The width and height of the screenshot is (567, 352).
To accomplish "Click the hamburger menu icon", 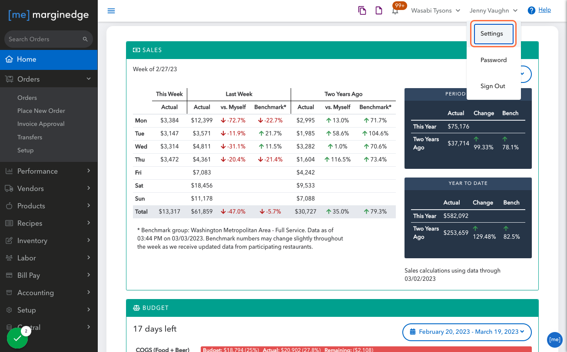I will [x=111, y=10].
